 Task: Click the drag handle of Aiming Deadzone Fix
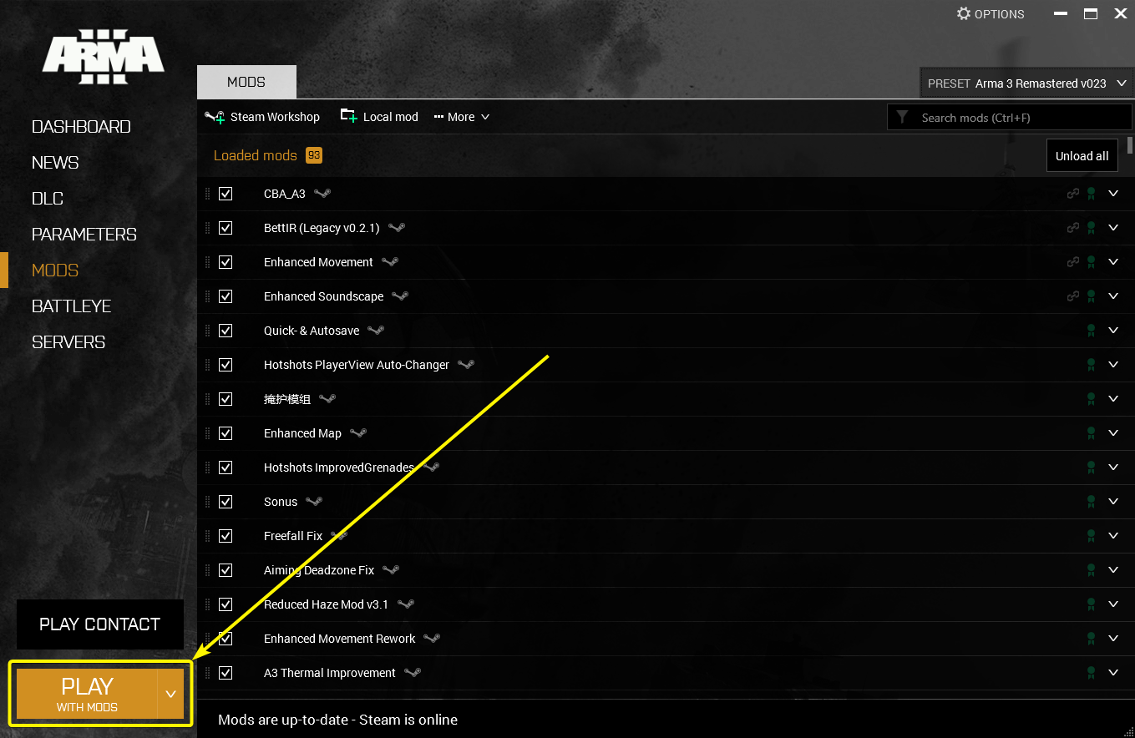208,570
